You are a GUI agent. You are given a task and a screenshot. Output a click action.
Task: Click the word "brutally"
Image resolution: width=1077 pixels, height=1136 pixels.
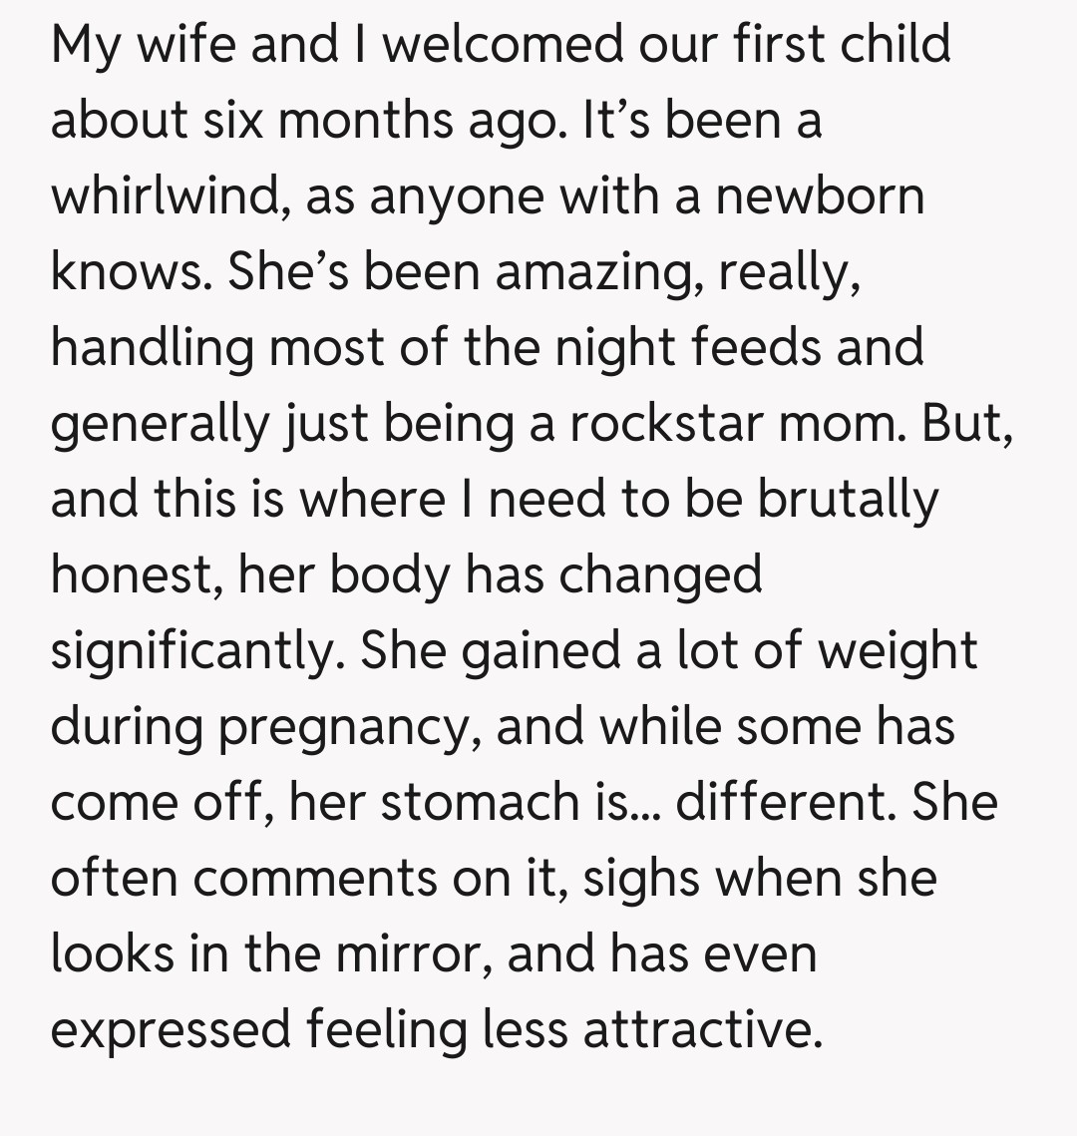click(848, 500)
